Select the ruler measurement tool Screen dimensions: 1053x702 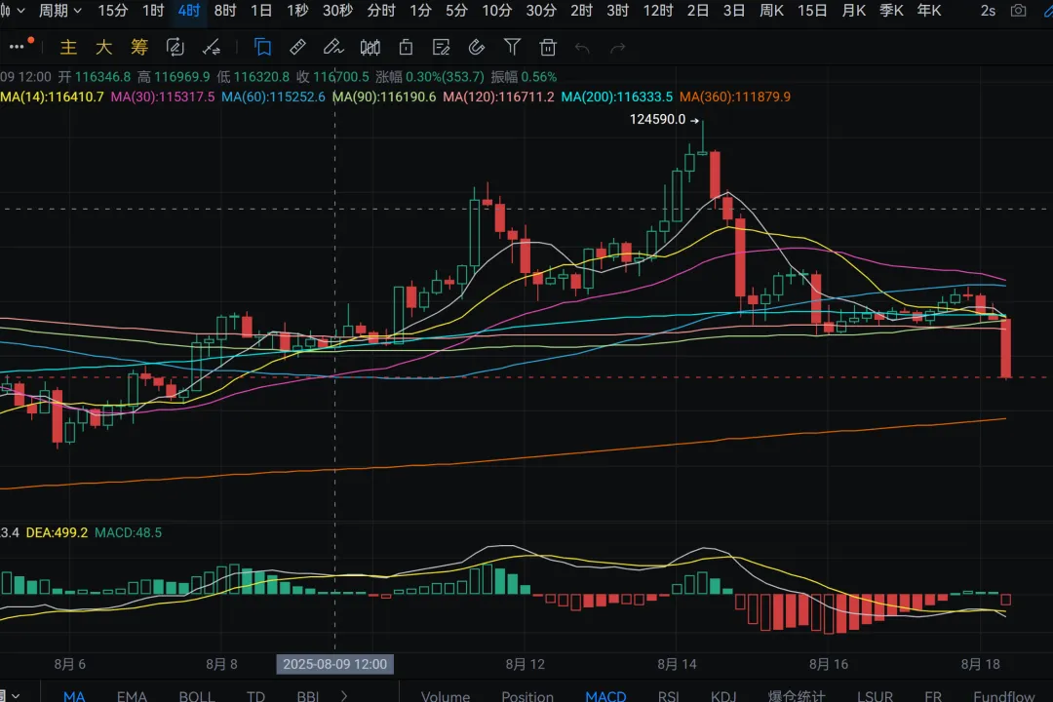coord(297,47)
